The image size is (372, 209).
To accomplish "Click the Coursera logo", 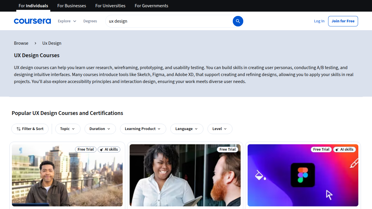I will [x=32, y=21].
